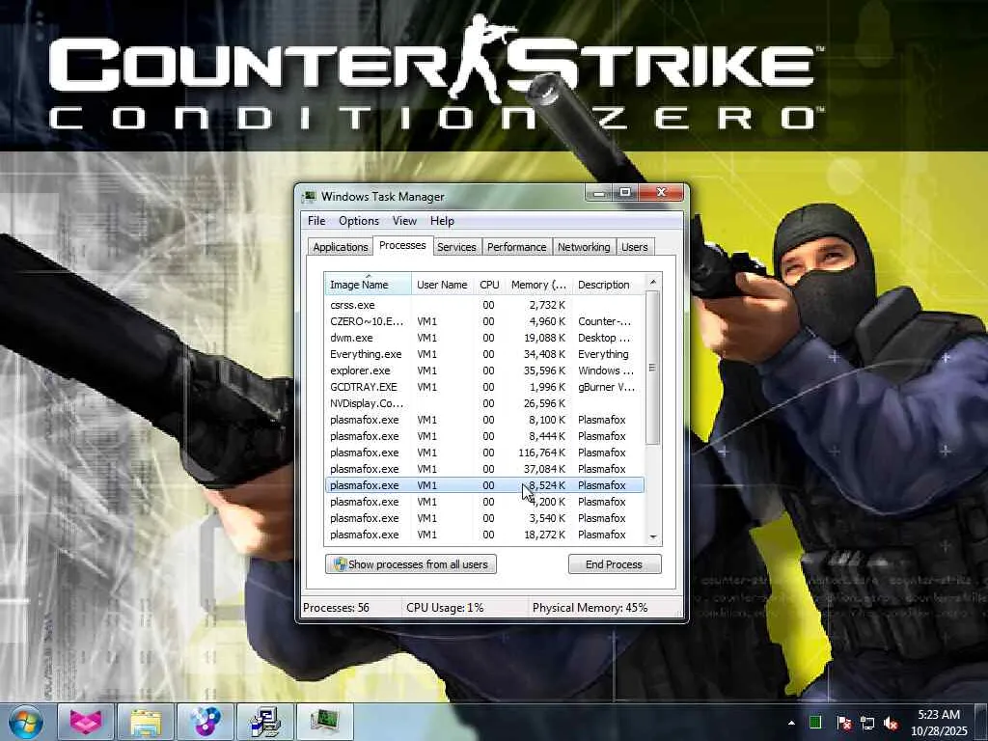Switch to the Services tab
The height and width of the screenshot is (741, 988).
456,247
